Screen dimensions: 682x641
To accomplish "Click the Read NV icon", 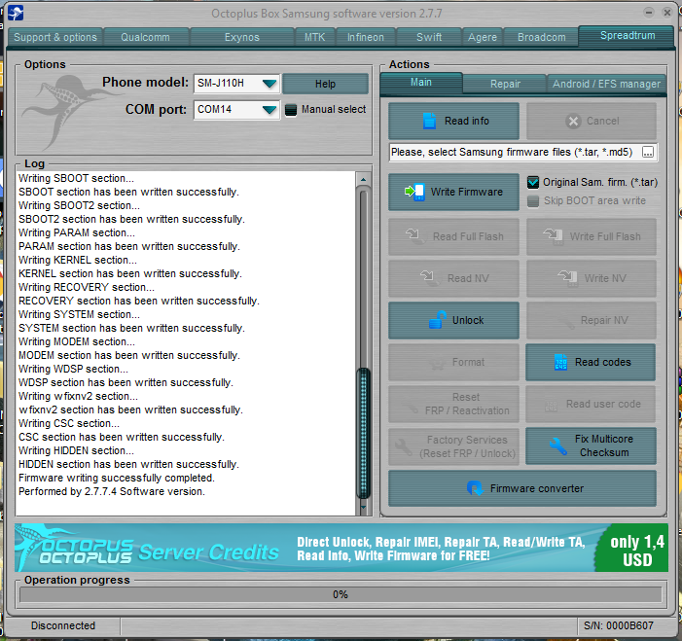I will [429, 278].
